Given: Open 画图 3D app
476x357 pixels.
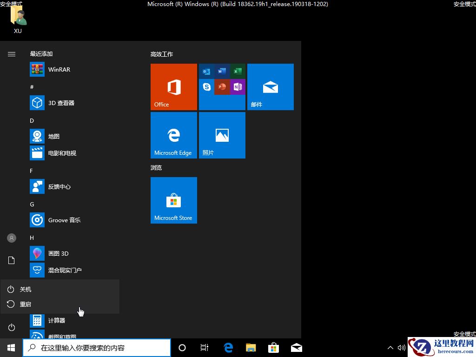Looking at the screenshot, I should point(58,254).
